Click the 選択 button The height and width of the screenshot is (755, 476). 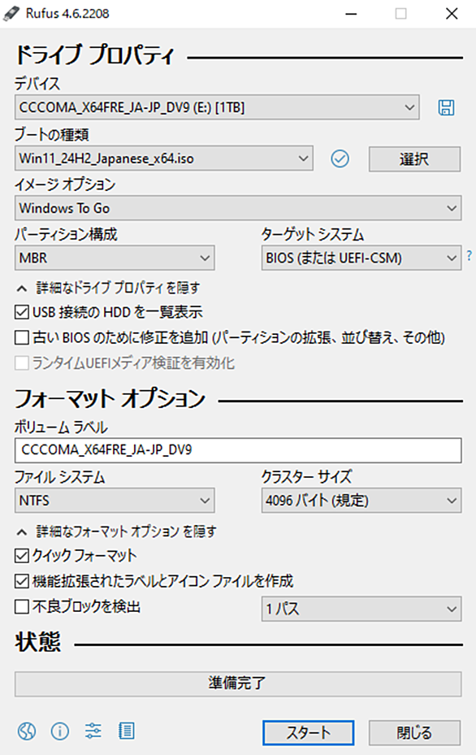click(414, 159)
